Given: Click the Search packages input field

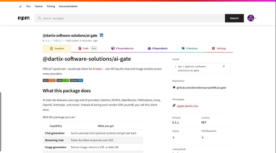Looking at the screenshot, I should point(130,18).
